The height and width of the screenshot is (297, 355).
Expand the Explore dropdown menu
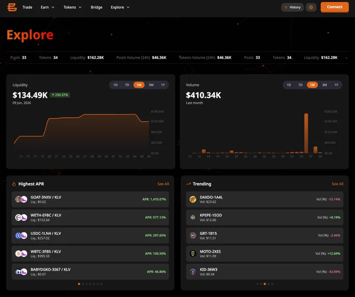pos(120,7)
